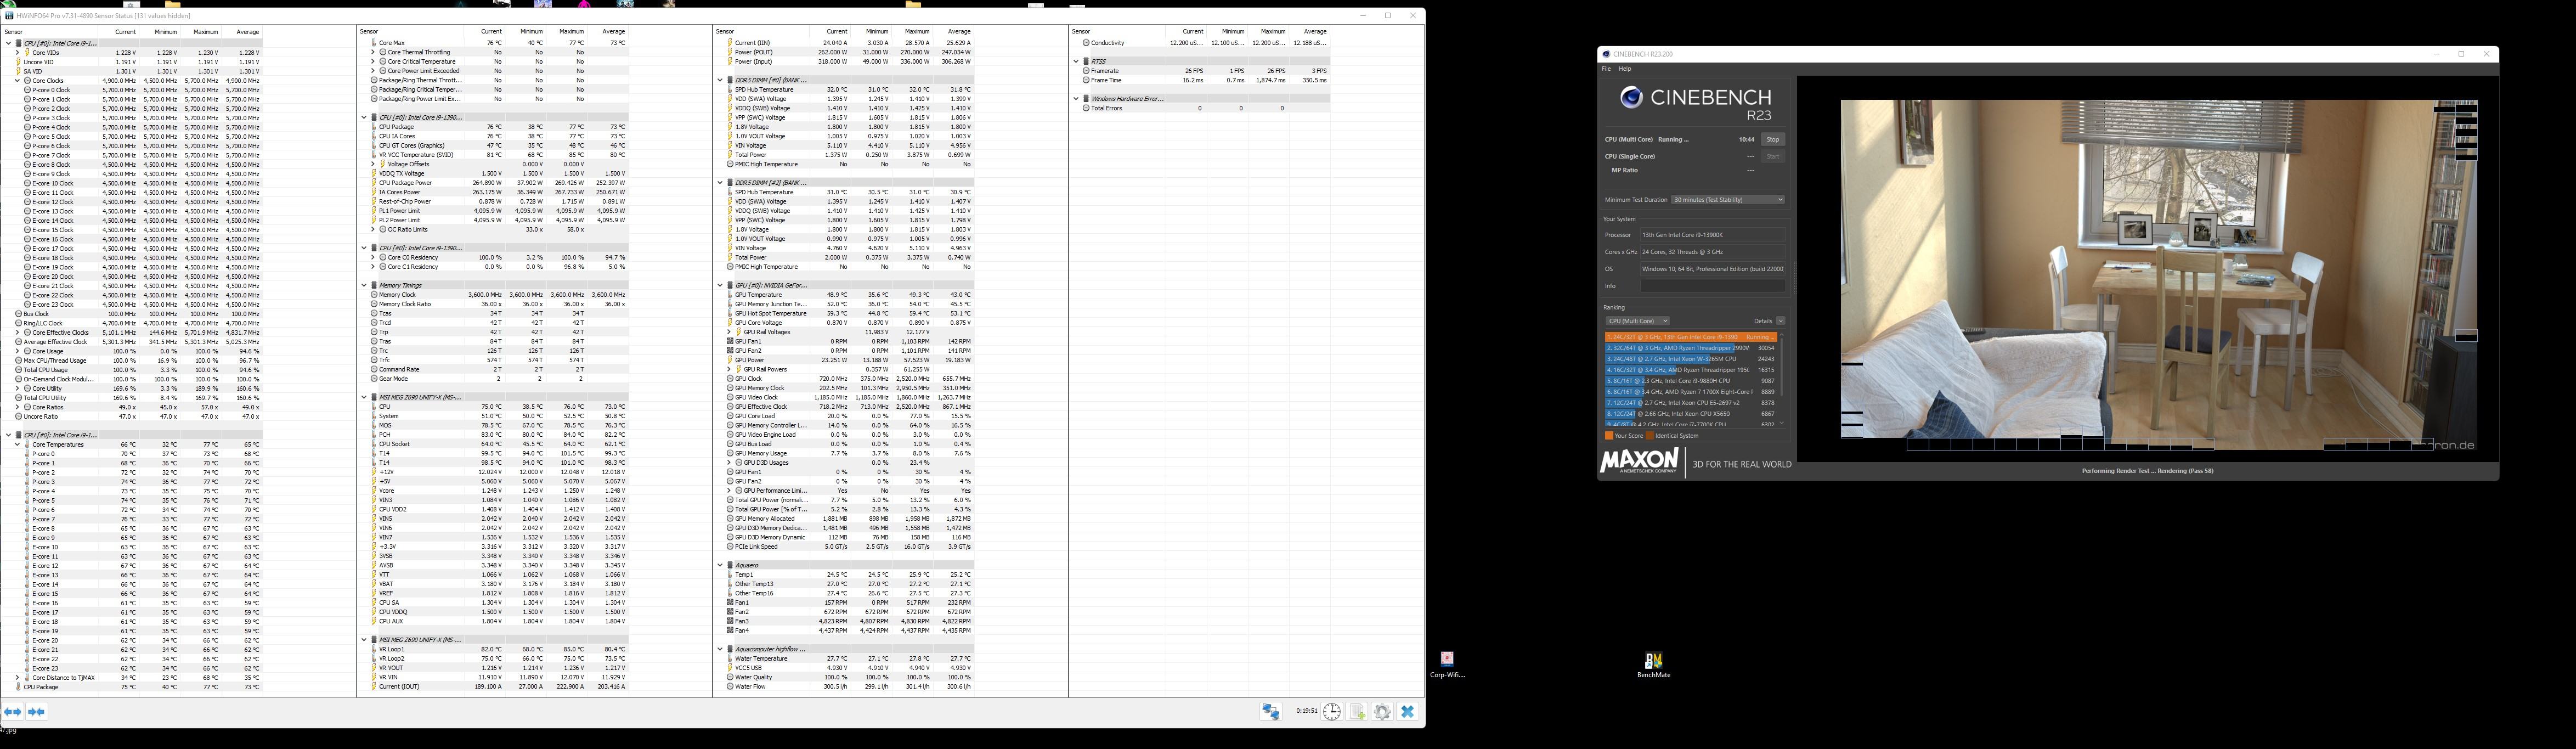Screen dimensions: 2576x749
Task: Stop the multi core CPU test
Action: [x=1772, y=140]
